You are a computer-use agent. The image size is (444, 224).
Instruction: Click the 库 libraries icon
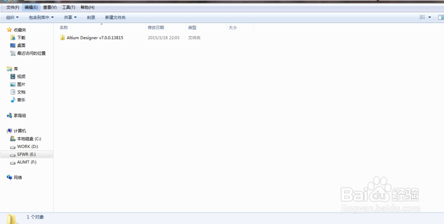(x=9, y=68)
